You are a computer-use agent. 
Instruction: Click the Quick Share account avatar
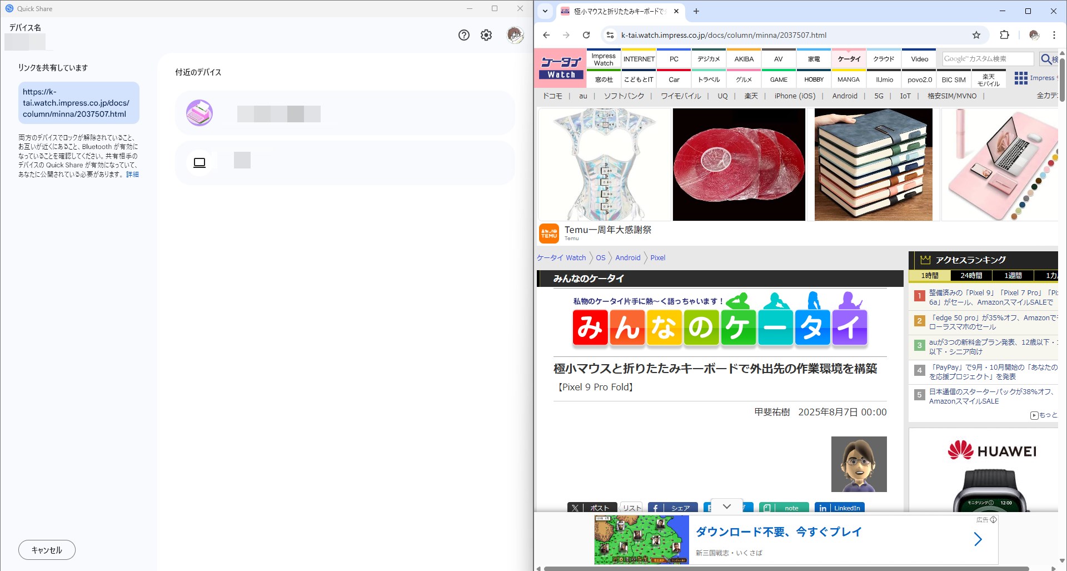click(515, 35)
